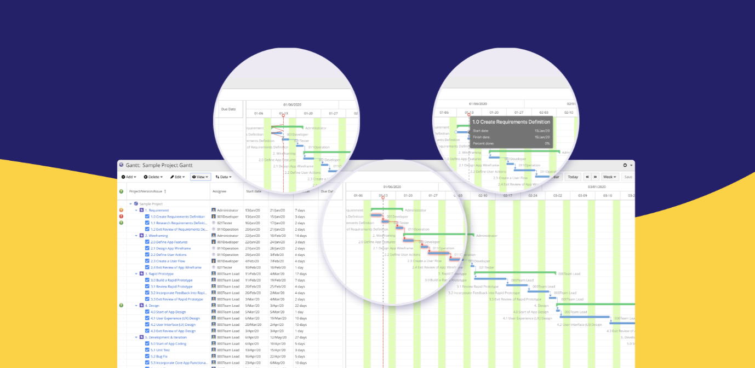Click the 021Tester avatar in the 1.1 row
Screen dimensions: 755x368
point(214,223)
